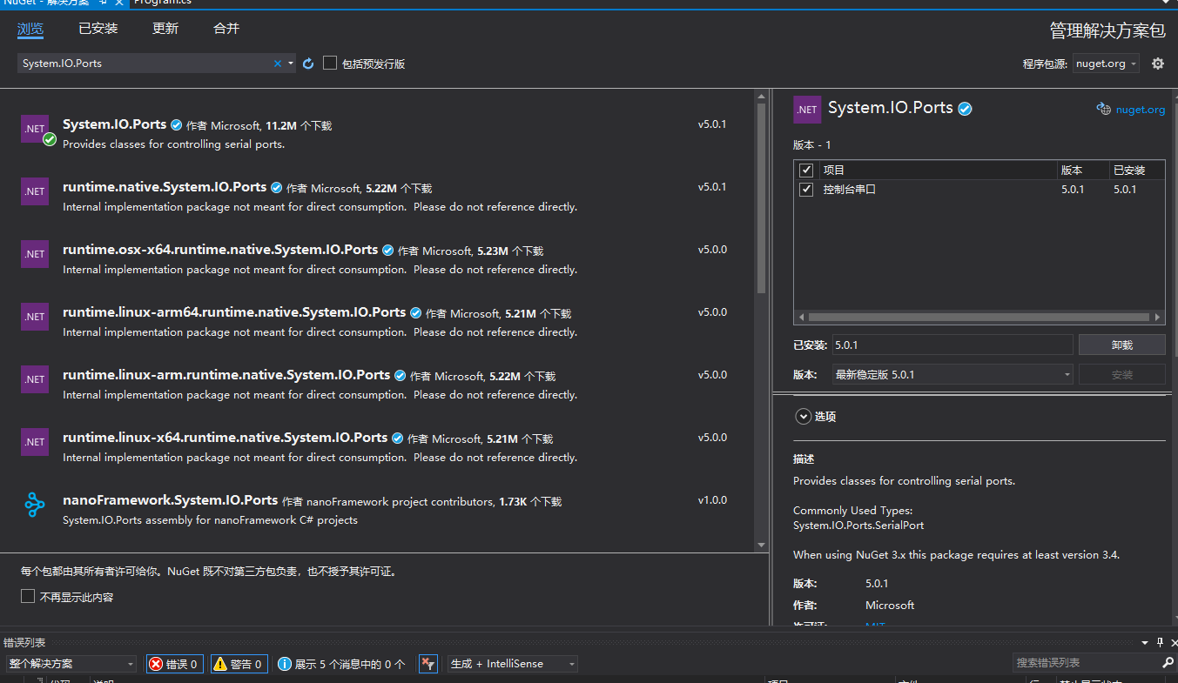Image resolution: width=1178 pixels, height=683 pixels.
Task: Click the project table scroll-right arrow
Action: tap(1158, 318)
